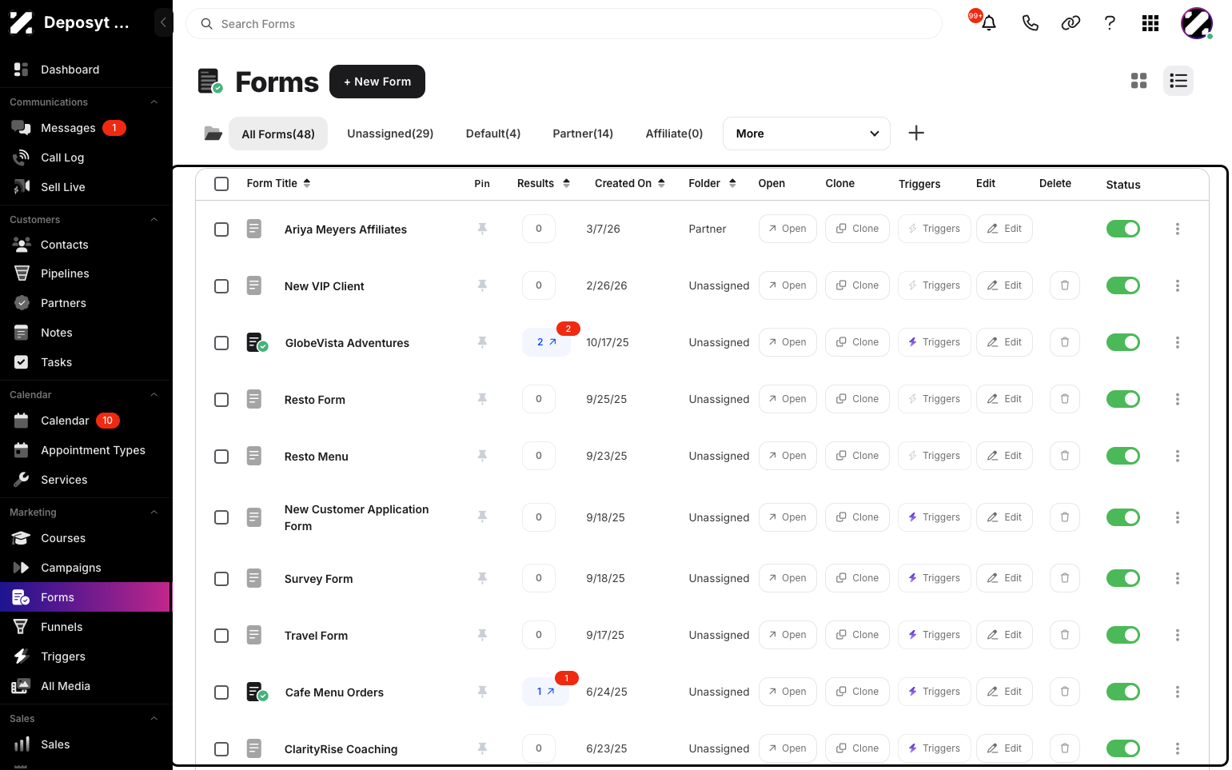Open more options for Resto Form
Screen dimensions: 1232x770
coord(1178,399)
